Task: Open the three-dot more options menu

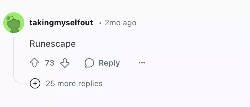Action: click(x=142, y=63)
